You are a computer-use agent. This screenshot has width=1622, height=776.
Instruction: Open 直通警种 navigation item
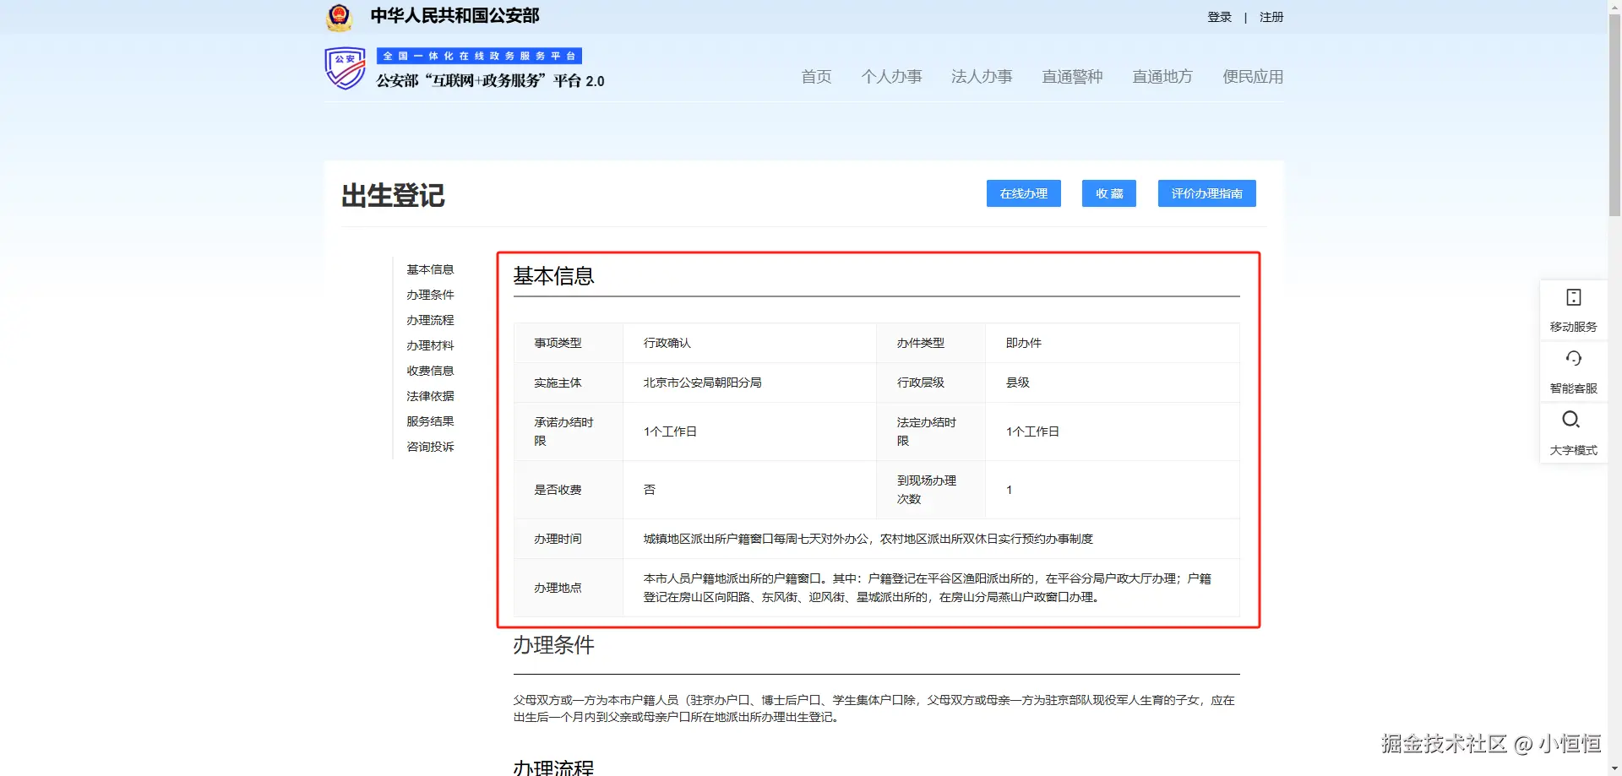pos(1072,77)
